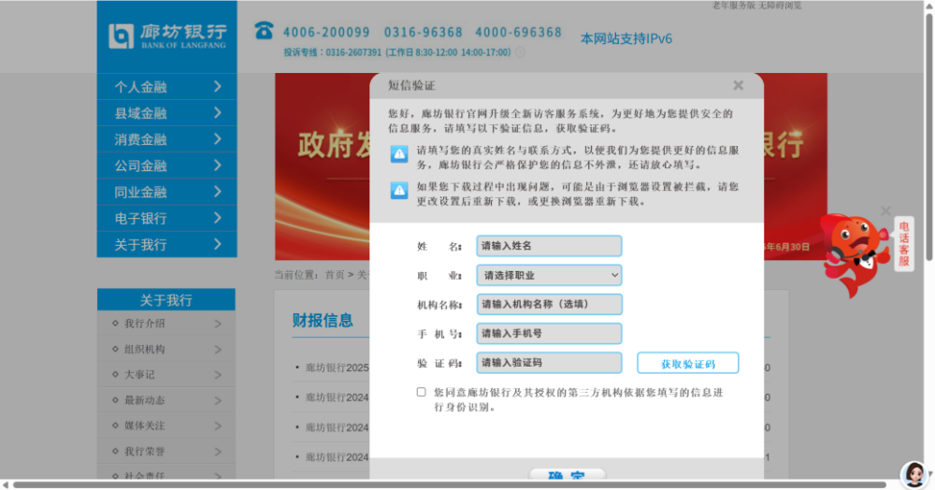Open the 请选择职业 occupation dropdown
Screen dimensions: 935x490
tap(549, 276)
